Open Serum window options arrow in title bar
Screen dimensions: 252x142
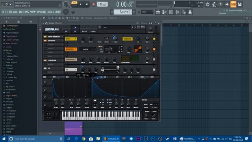pos(43,23)
